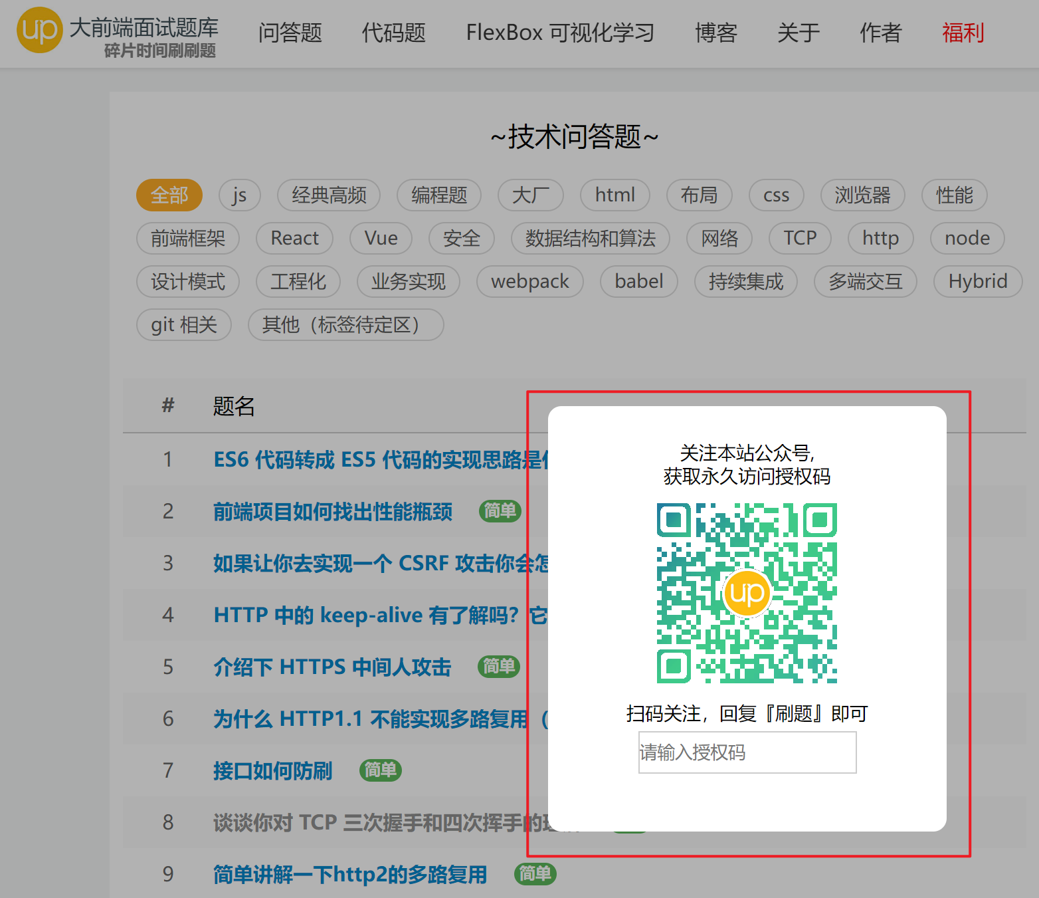Screen dimensions: 1039x898
Task: Choose the 数据结构和算法 tag
Action: [x=591, y=238]
